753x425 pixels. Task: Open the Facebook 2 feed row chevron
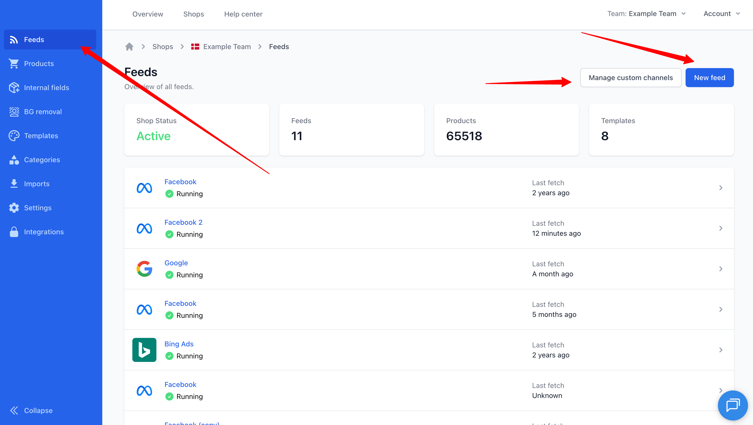click(721, 228)
